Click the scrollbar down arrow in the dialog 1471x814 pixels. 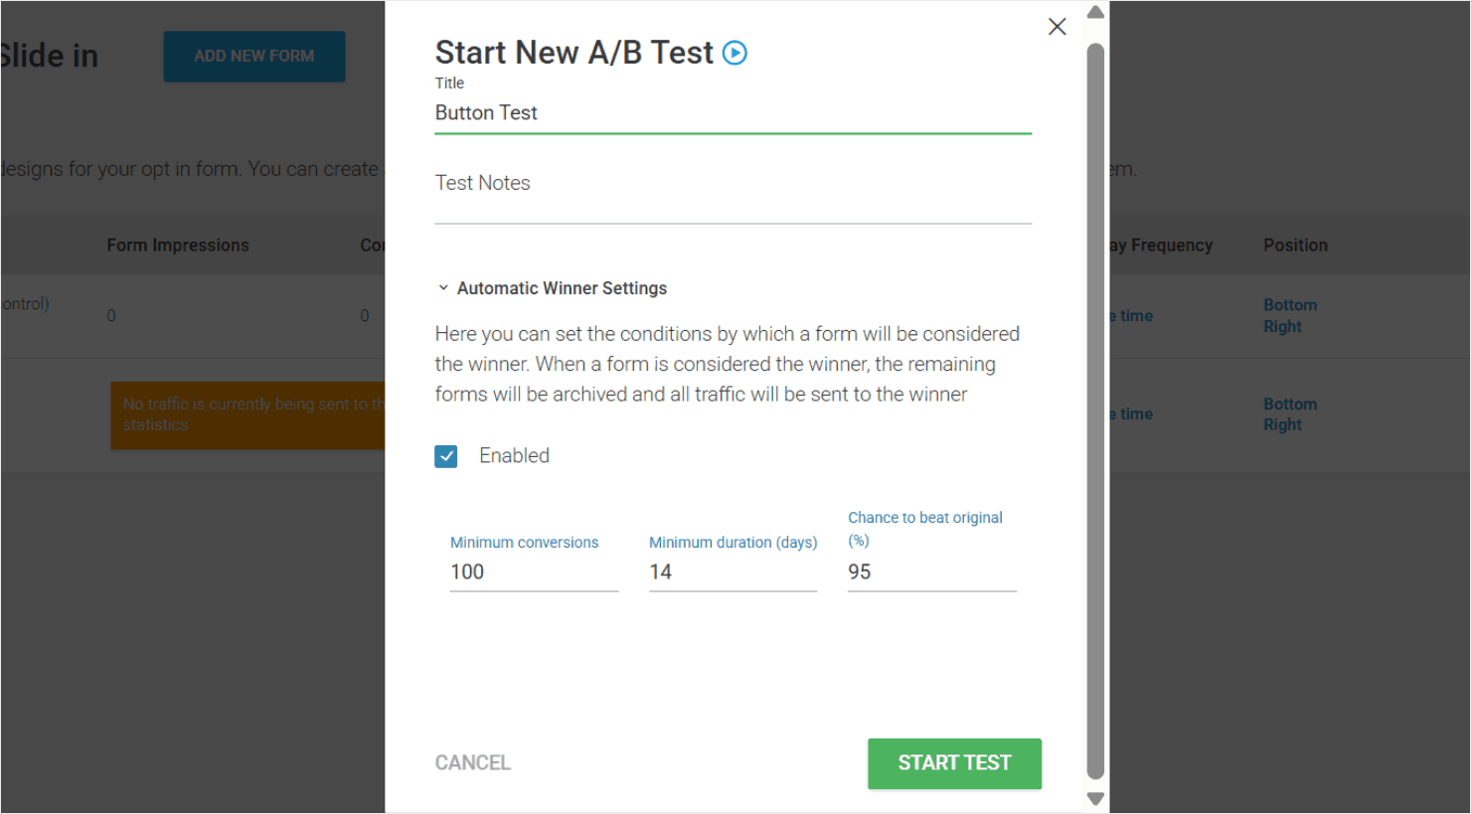[1094, 798]
